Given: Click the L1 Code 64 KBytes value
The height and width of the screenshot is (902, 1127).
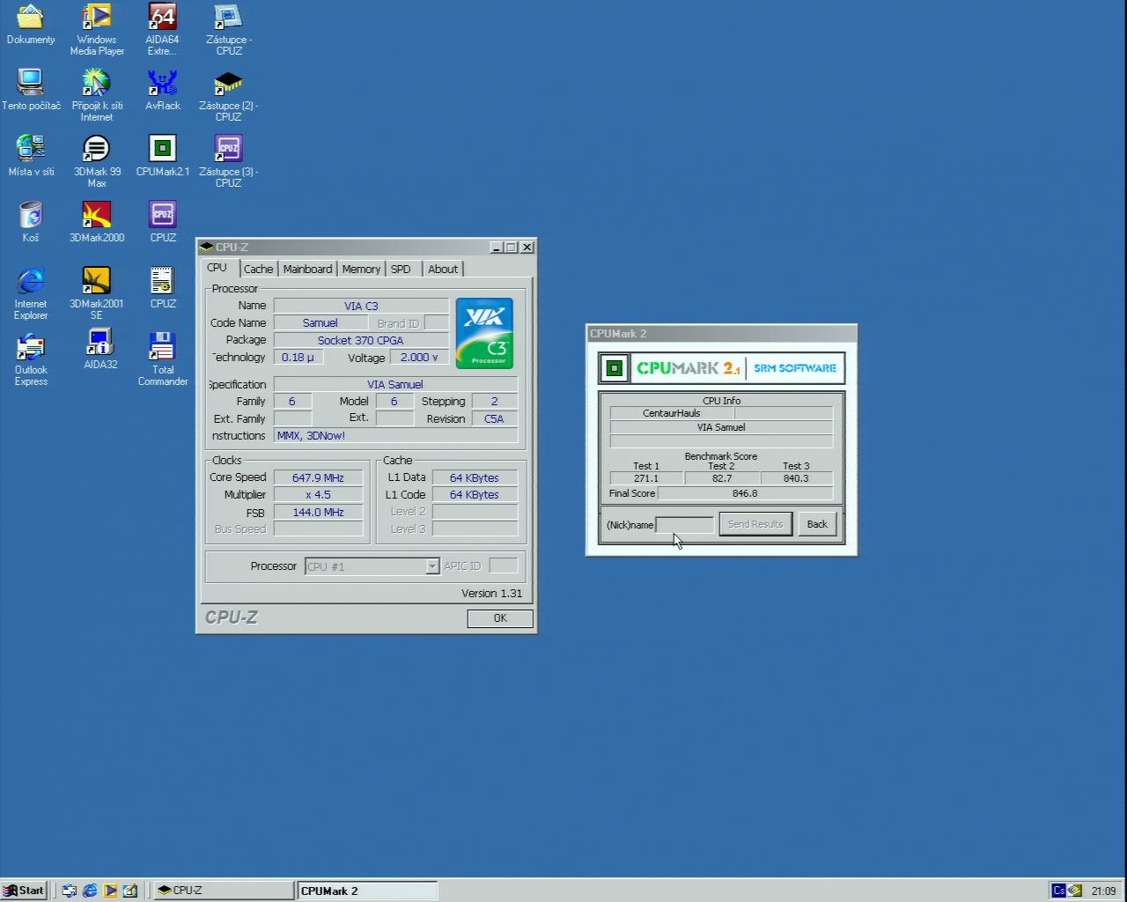Looking at the screenshot, I should point(475,495).
